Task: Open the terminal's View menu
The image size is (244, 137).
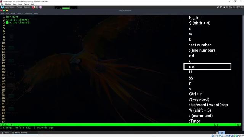Action: coord(13,14)
